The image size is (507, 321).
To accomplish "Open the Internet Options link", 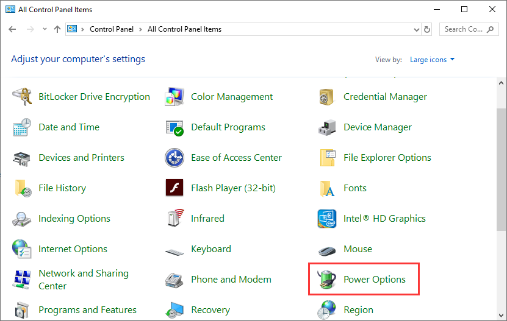I will coord(73,249).
